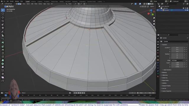The height and width of the screenshot is (106, 189).
Task: Select the Move tool
Action: point(3,18)
